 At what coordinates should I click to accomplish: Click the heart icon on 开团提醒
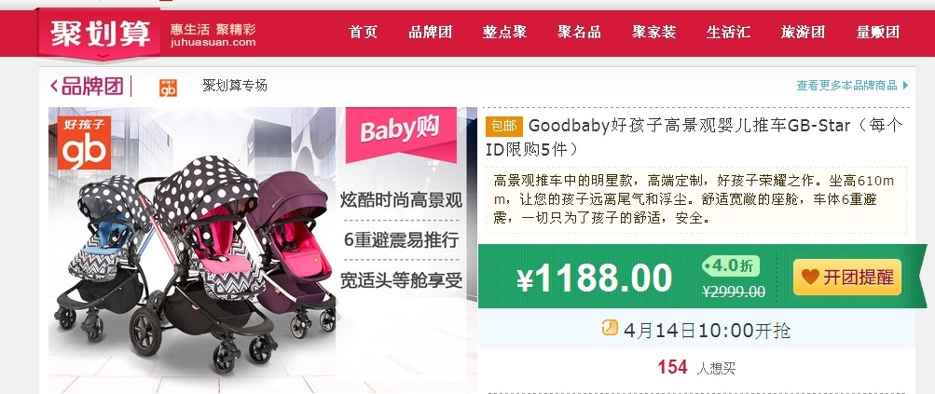point(810,277)
